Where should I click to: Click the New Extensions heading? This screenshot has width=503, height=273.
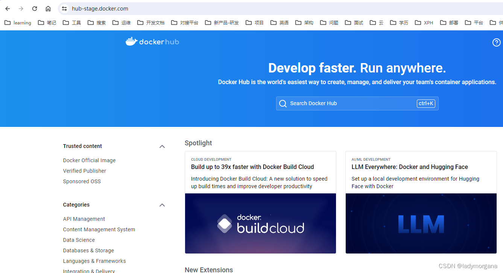click(209, 270)
